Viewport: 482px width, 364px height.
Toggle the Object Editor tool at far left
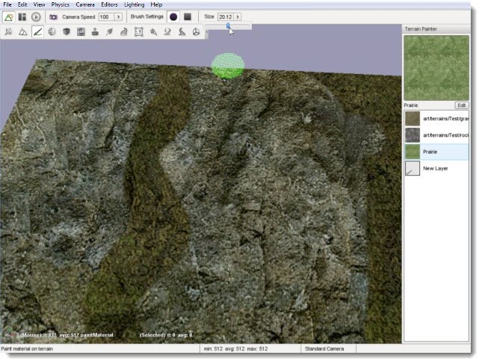(8, 32)
